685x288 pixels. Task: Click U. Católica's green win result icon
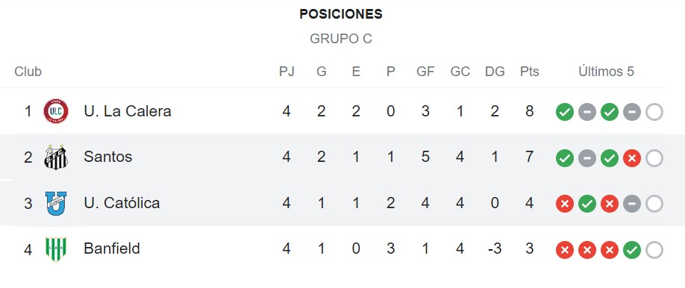(x=587, y=204)
